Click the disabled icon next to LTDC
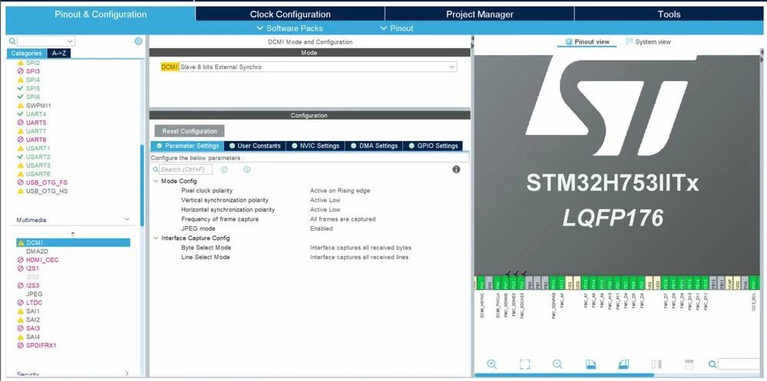Screen dimensions: 767x381 (21, 303)
